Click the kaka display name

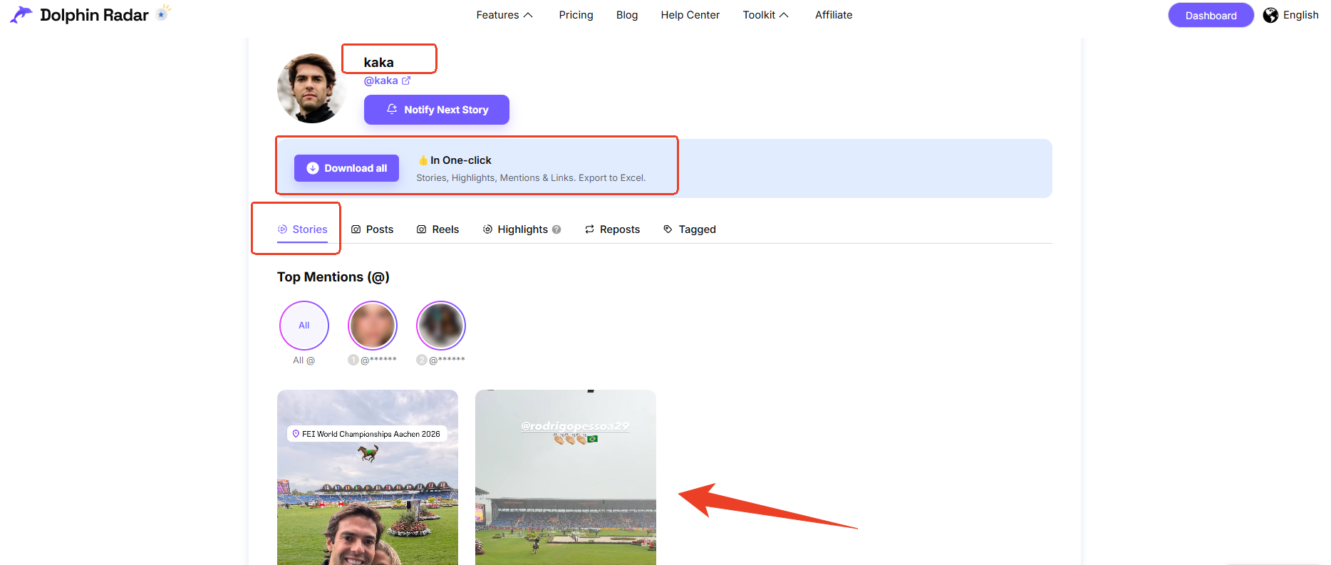(x=378, y=63)
